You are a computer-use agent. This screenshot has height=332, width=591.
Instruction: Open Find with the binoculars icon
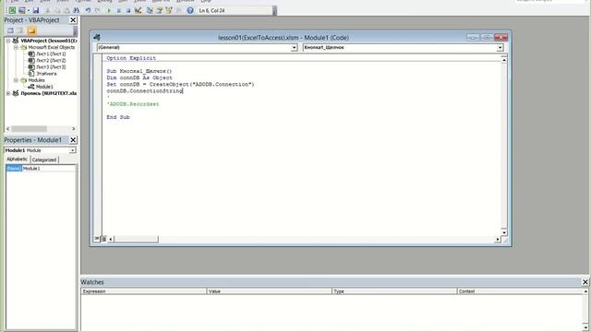coord(76,10)
